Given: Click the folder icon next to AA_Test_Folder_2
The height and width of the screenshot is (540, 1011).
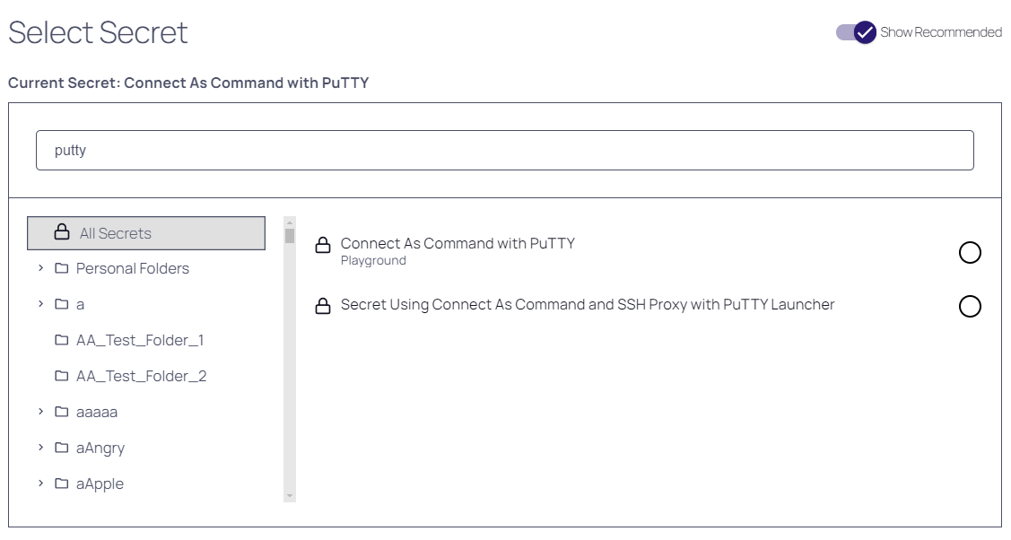Looking at the screenshot, I should pyautogui.click(x=62, y=376).
